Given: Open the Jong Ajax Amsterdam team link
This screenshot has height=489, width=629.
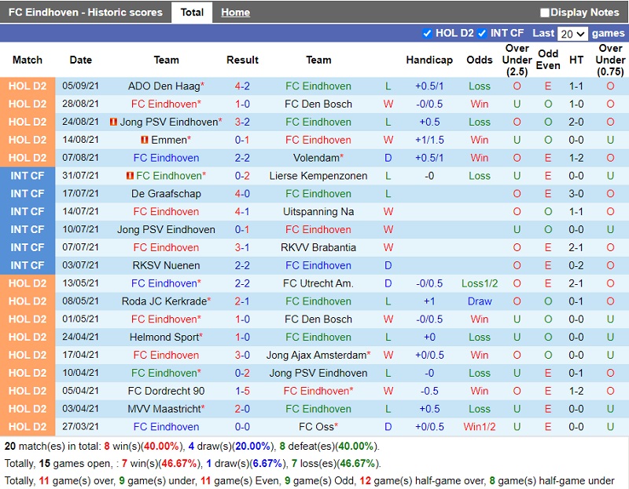Looking at the screenshot, I should tap(316, 356).
